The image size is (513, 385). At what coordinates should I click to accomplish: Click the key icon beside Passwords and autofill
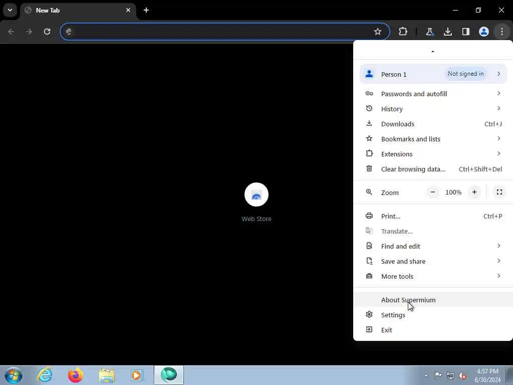click(x=369, y=94)
